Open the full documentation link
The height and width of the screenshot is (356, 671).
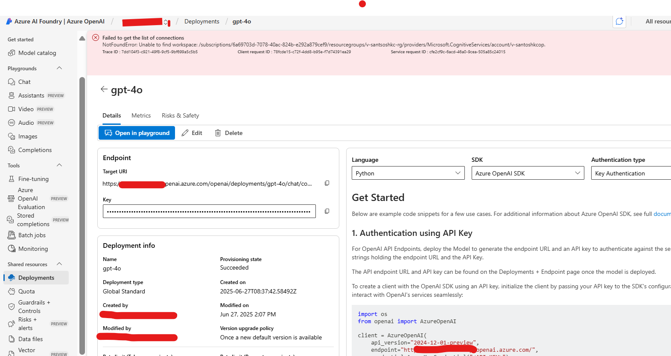coord(662,214)
